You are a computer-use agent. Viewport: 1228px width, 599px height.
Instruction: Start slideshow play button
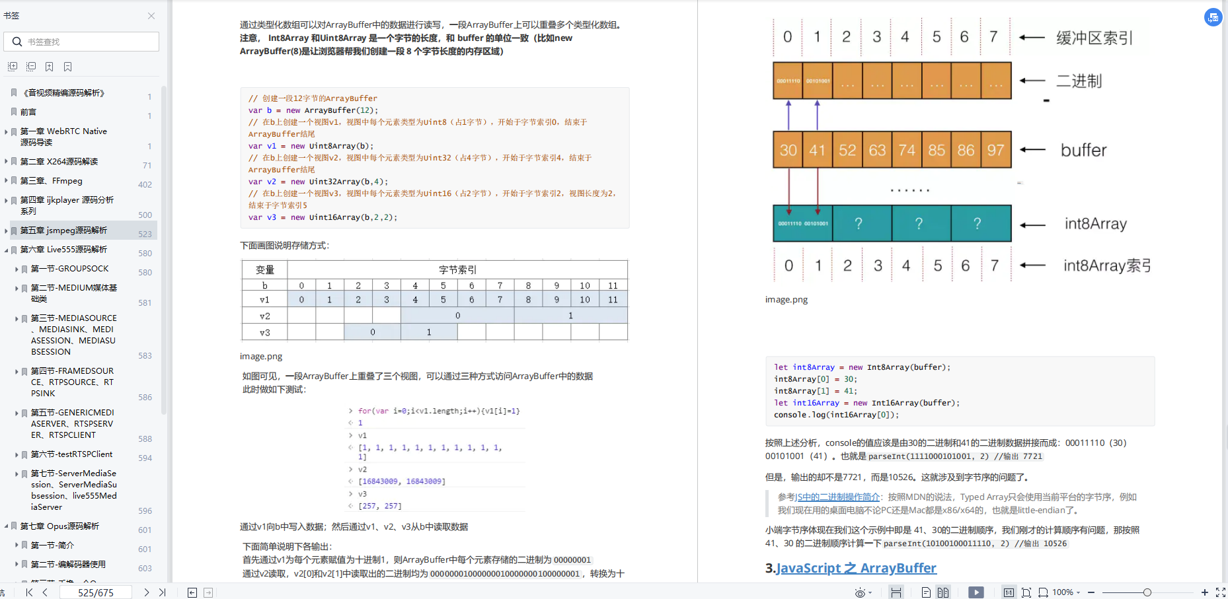[976, 592]
